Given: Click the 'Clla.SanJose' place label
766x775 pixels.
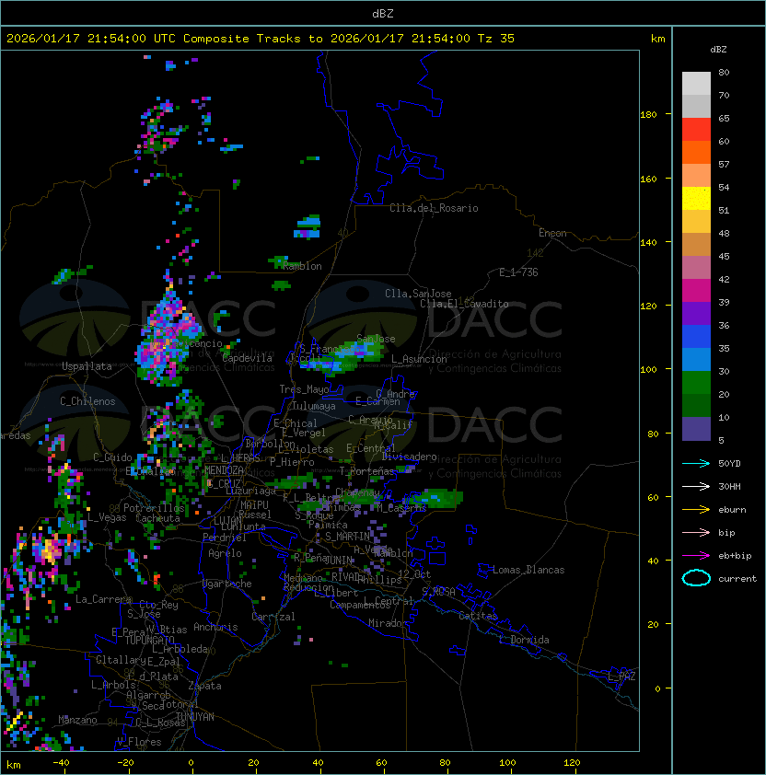Looking at the screenshot, I should tap(418, 294).
